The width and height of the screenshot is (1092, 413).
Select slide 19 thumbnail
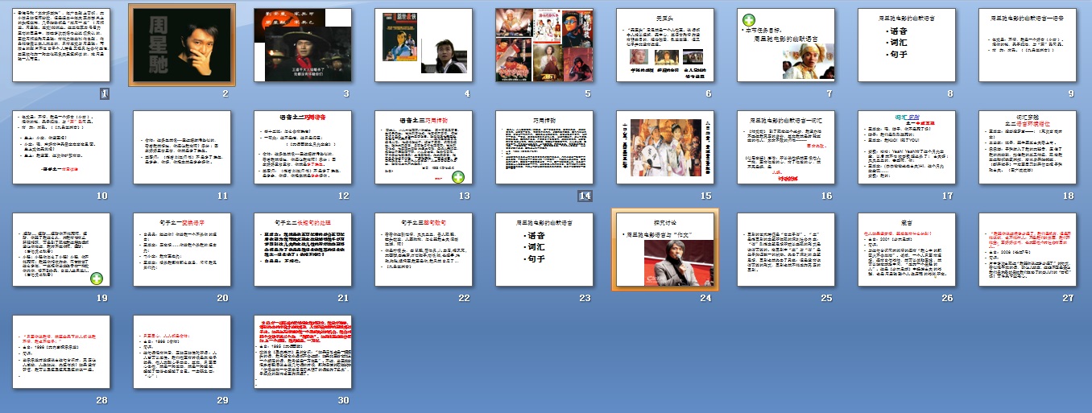tap(62, 250)
